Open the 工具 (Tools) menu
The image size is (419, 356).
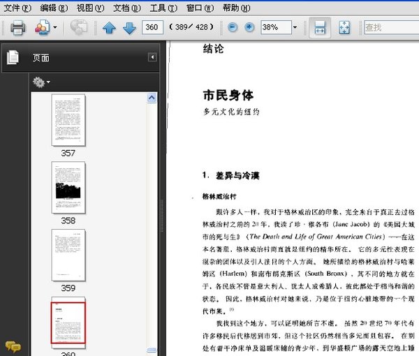163,8
